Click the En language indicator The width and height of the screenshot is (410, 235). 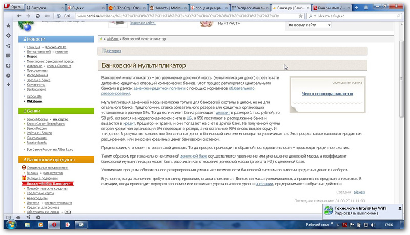coord(344,225)
